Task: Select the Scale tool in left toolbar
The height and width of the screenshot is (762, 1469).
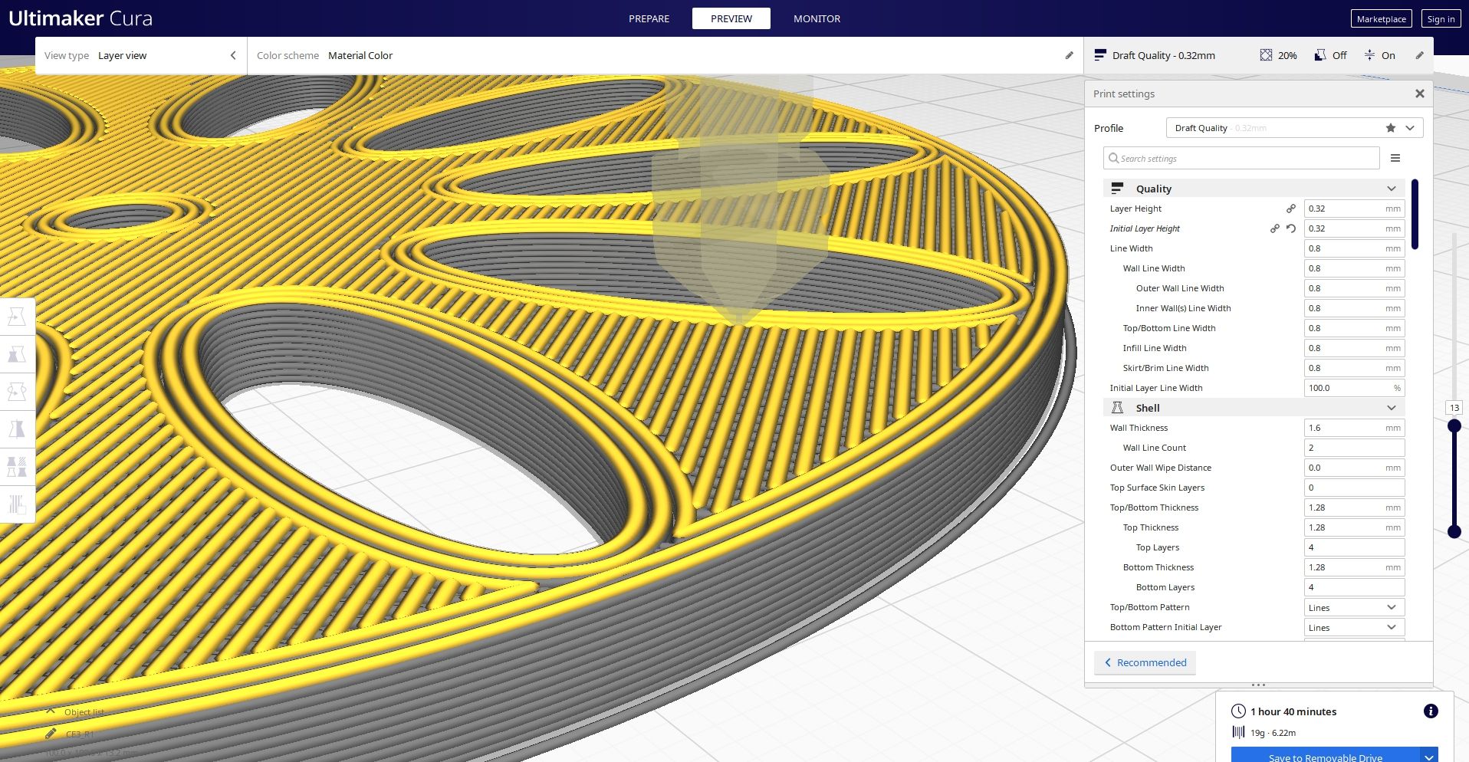Action: pos(17,354)
